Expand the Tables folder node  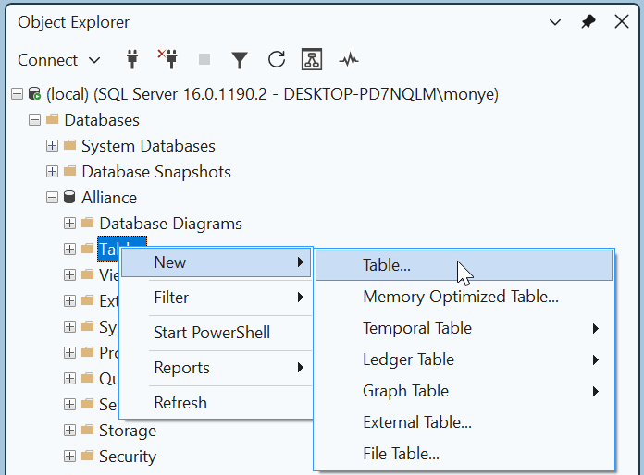tap(69, 249)
